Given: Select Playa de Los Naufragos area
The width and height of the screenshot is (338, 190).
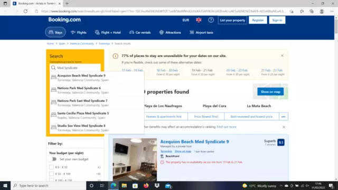Looking at the screenshot, I should [163, 106].
